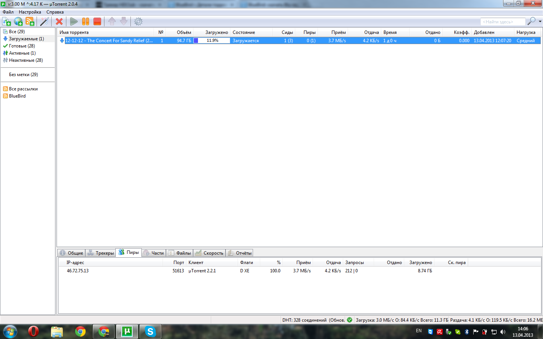
Task: Sort by '№' column header
Action: click(160, 32)
